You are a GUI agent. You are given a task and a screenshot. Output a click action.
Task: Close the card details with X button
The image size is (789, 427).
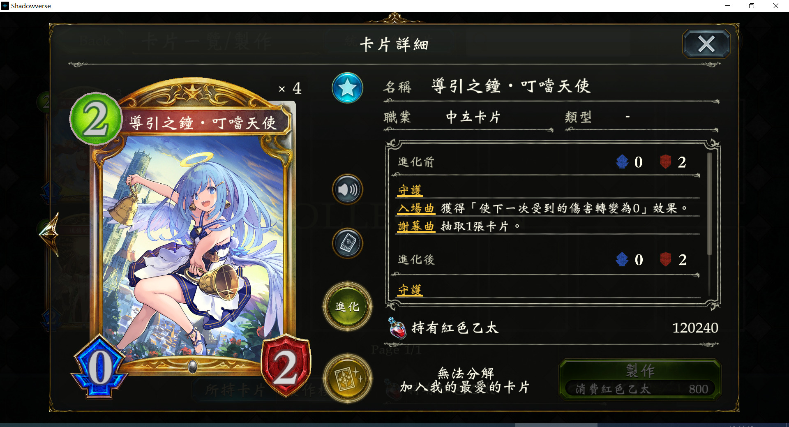click(706, 44)
